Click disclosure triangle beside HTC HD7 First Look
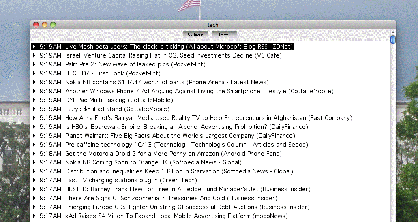 coord(35,73)
